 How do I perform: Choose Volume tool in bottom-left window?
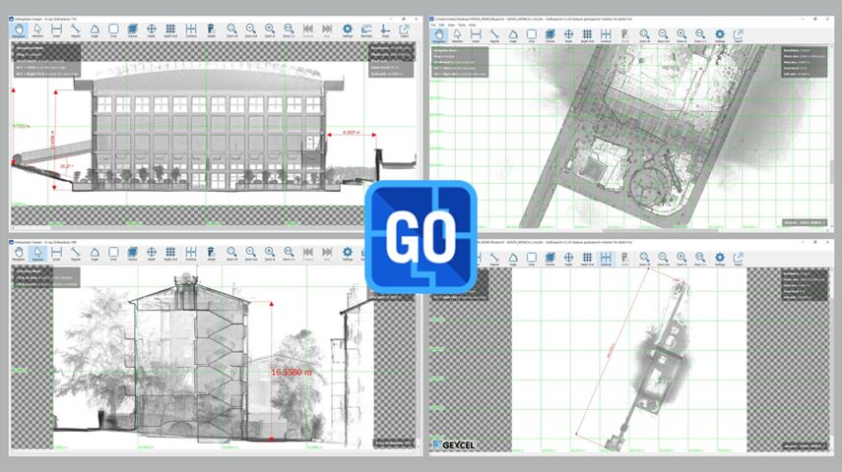(133, 254)
